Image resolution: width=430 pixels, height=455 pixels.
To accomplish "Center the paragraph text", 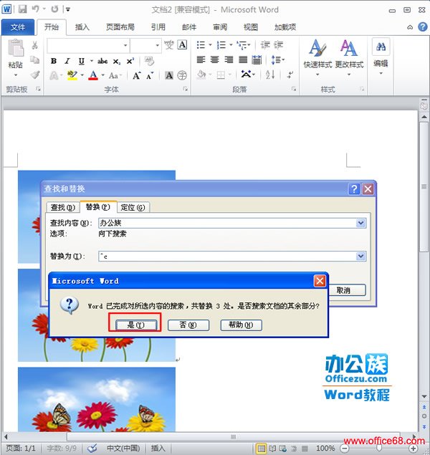I will (x=215, y=60).
